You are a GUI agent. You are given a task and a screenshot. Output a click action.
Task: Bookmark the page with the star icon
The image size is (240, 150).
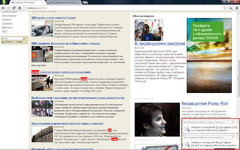tap(225, 8)
